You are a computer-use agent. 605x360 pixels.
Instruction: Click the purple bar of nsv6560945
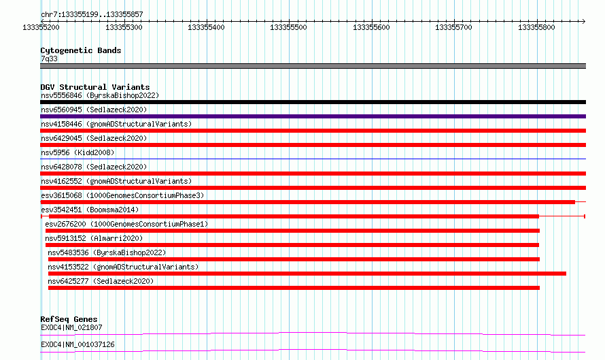[313, 116]
